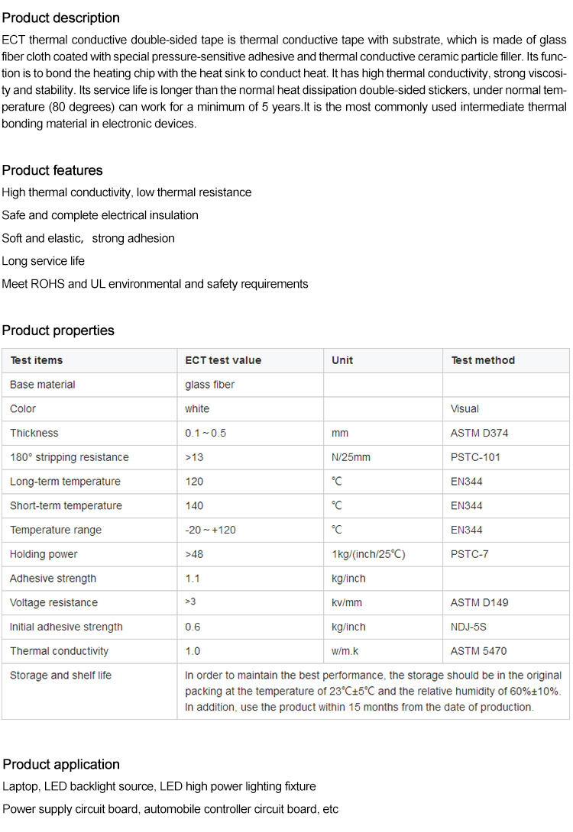The image size is (573, 832).
Task: Select the "Test items" column header
Action: coord(37,360)
